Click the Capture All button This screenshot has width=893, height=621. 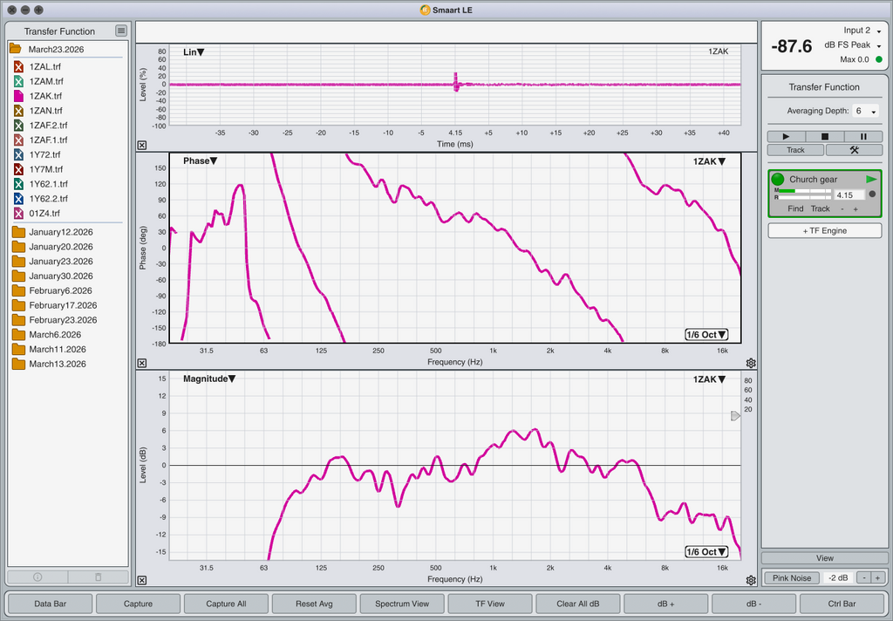point(226,604)
